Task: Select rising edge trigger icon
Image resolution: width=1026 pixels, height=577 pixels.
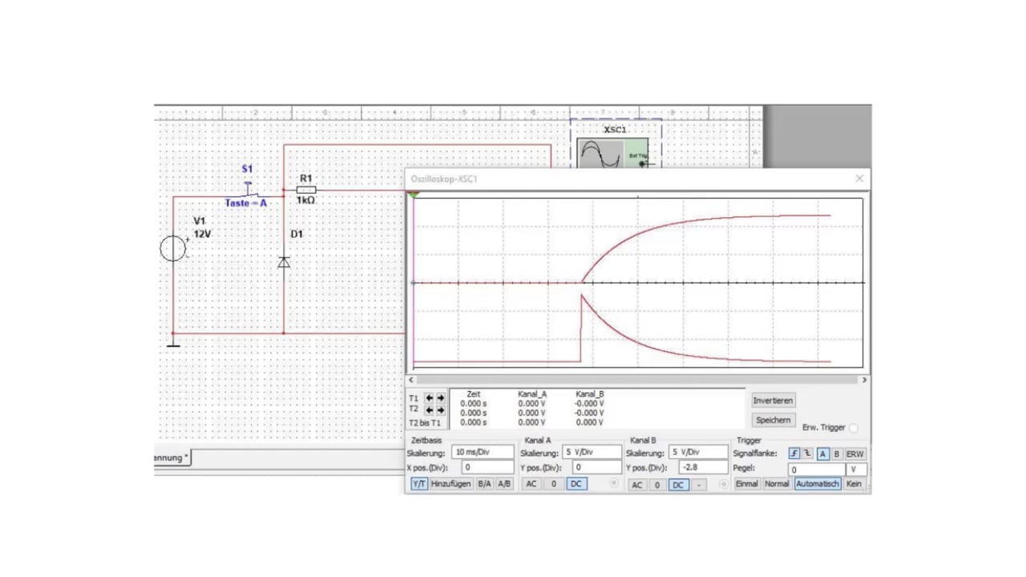Action: (794, 454)
